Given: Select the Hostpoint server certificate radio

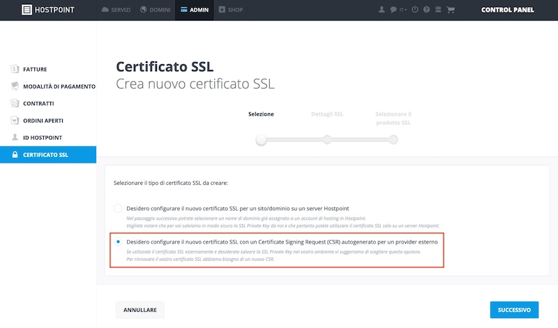Looking at the screenshot, I should [x=118, y=209].
